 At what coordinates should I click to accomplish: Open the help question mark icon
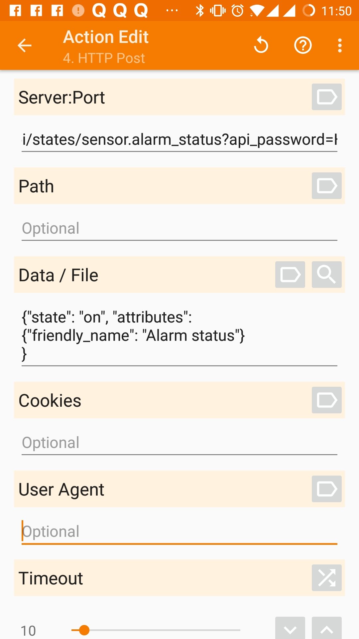(303, 46)
